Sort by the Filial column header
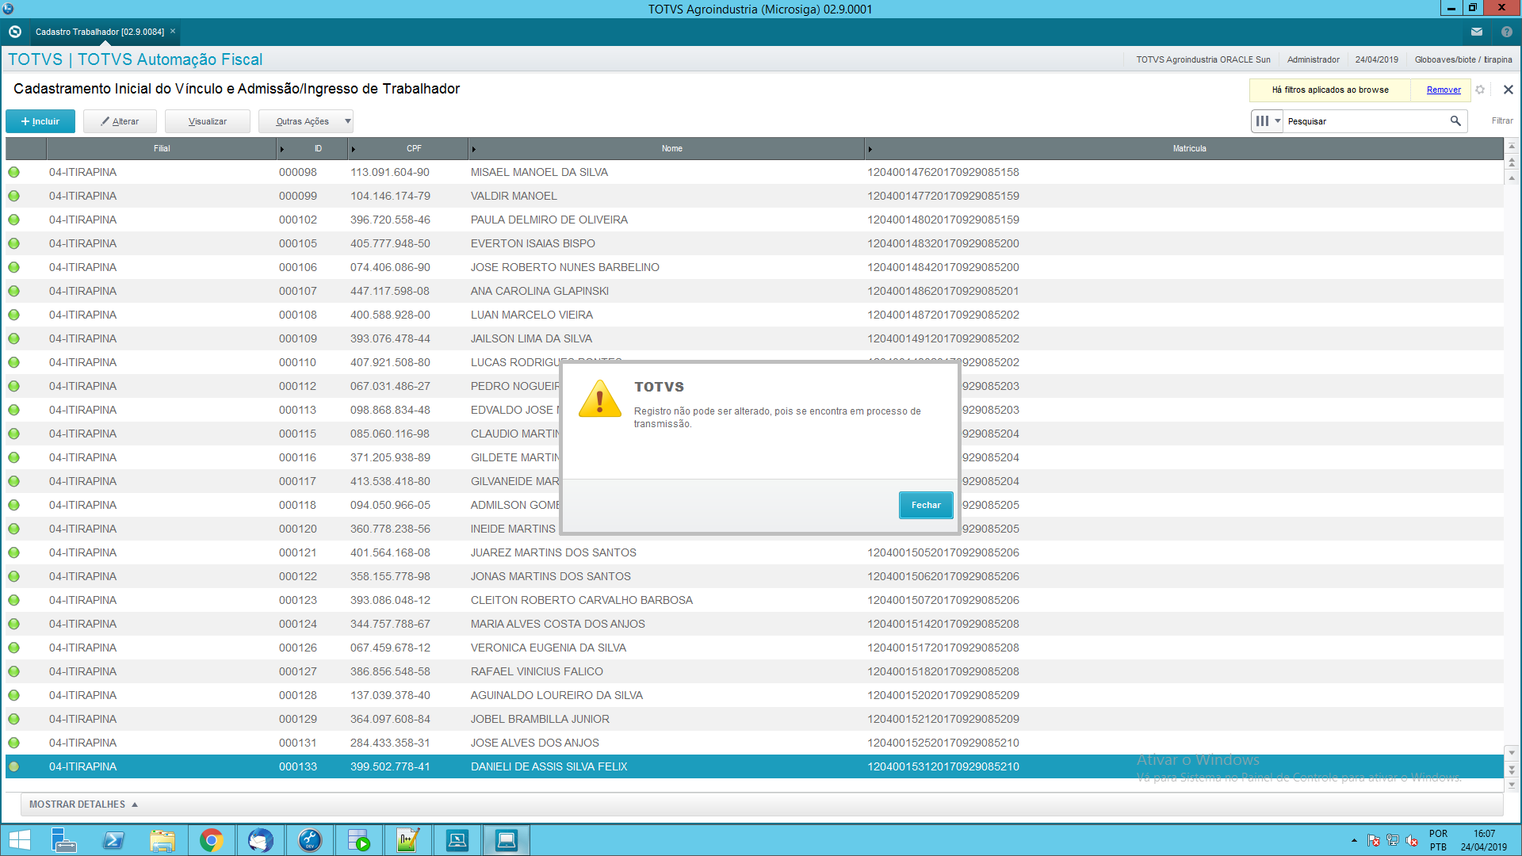1522x856 pixels. [162, 148]
